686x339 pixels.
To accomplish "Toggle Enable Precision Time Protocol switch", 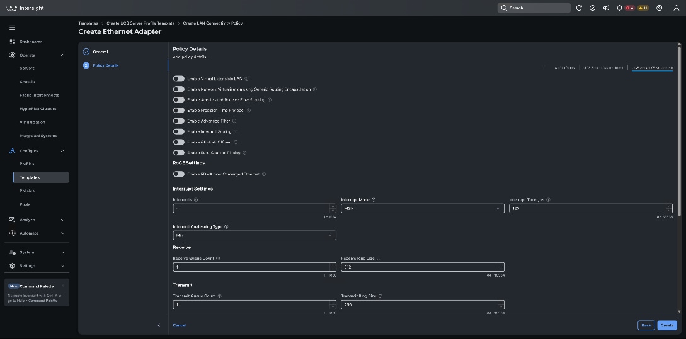I will pyautogui.click(x=178, y=111).
